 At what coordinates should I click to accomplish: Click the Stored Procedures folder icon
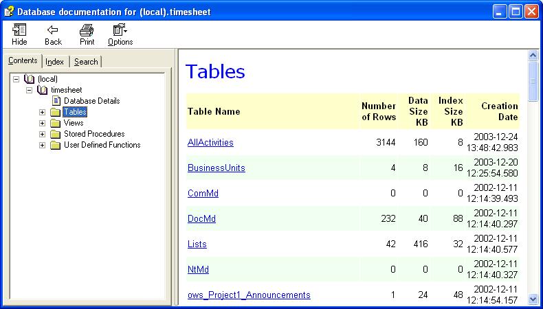pyautogui.click(x=56, y=134)
